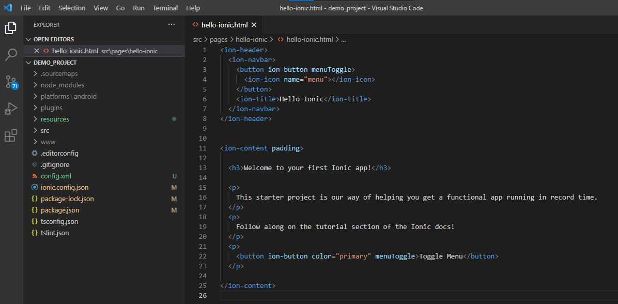Expand the src folder
The width and height of the screenshot is (618, 304).
(44, 130)
